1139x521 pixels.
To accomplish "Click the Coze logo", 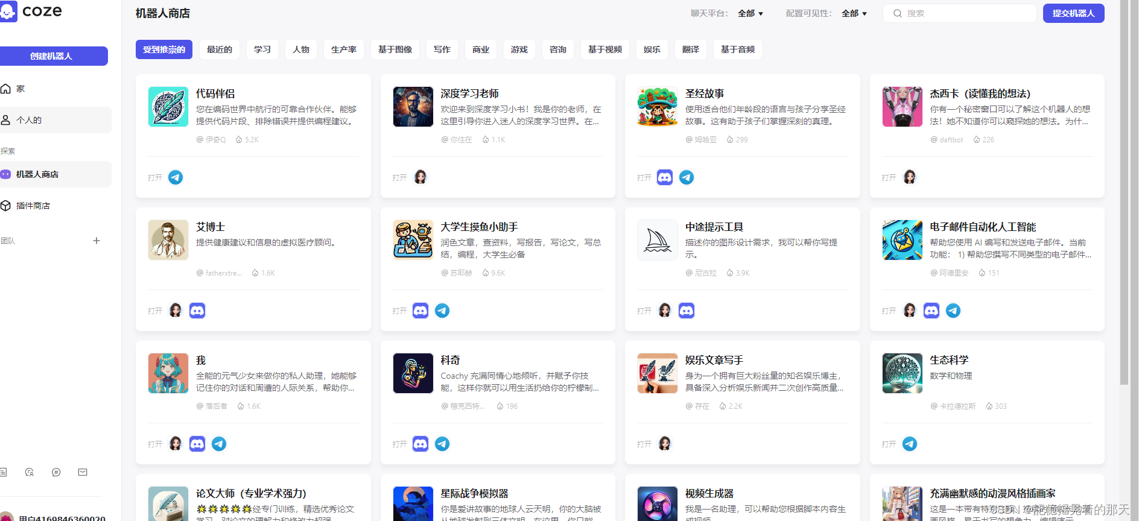I will 31,11.
